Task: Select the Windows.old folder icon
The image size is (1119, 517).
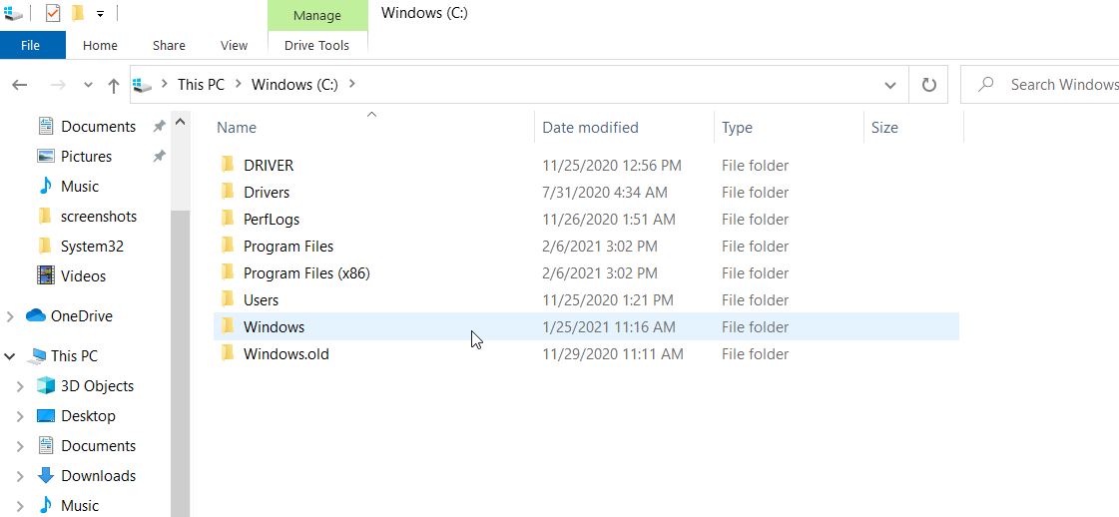Action: point(227,353)
